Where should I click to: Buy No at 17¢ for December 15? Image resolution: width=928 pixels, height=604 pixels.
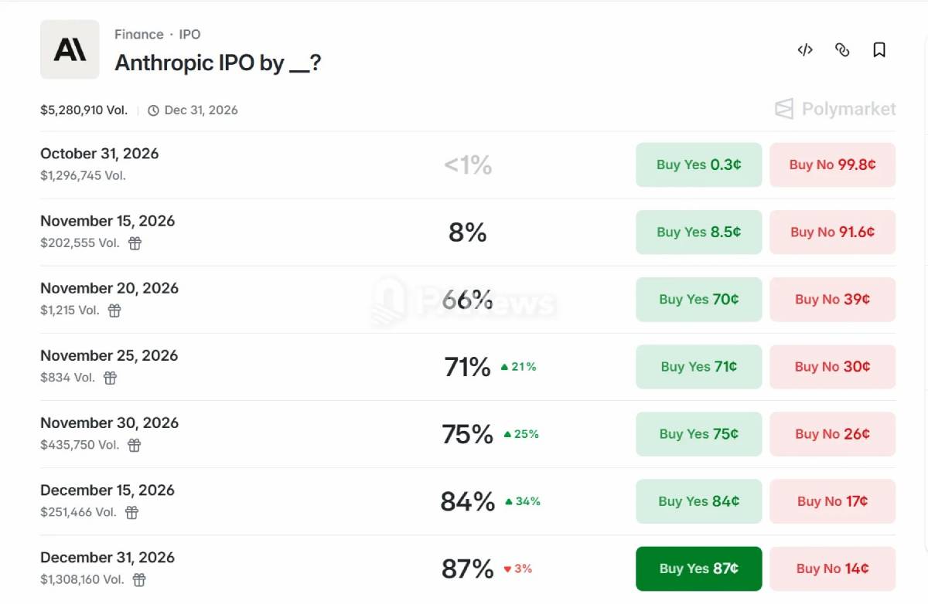tap(832, 501)
